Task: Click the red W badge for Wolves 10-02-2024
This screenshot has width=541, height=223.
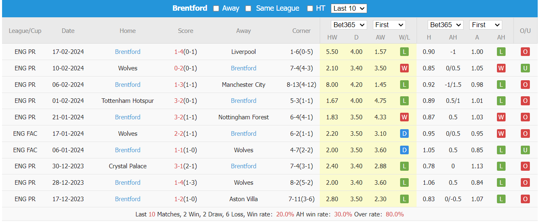Action: (404, 68)
